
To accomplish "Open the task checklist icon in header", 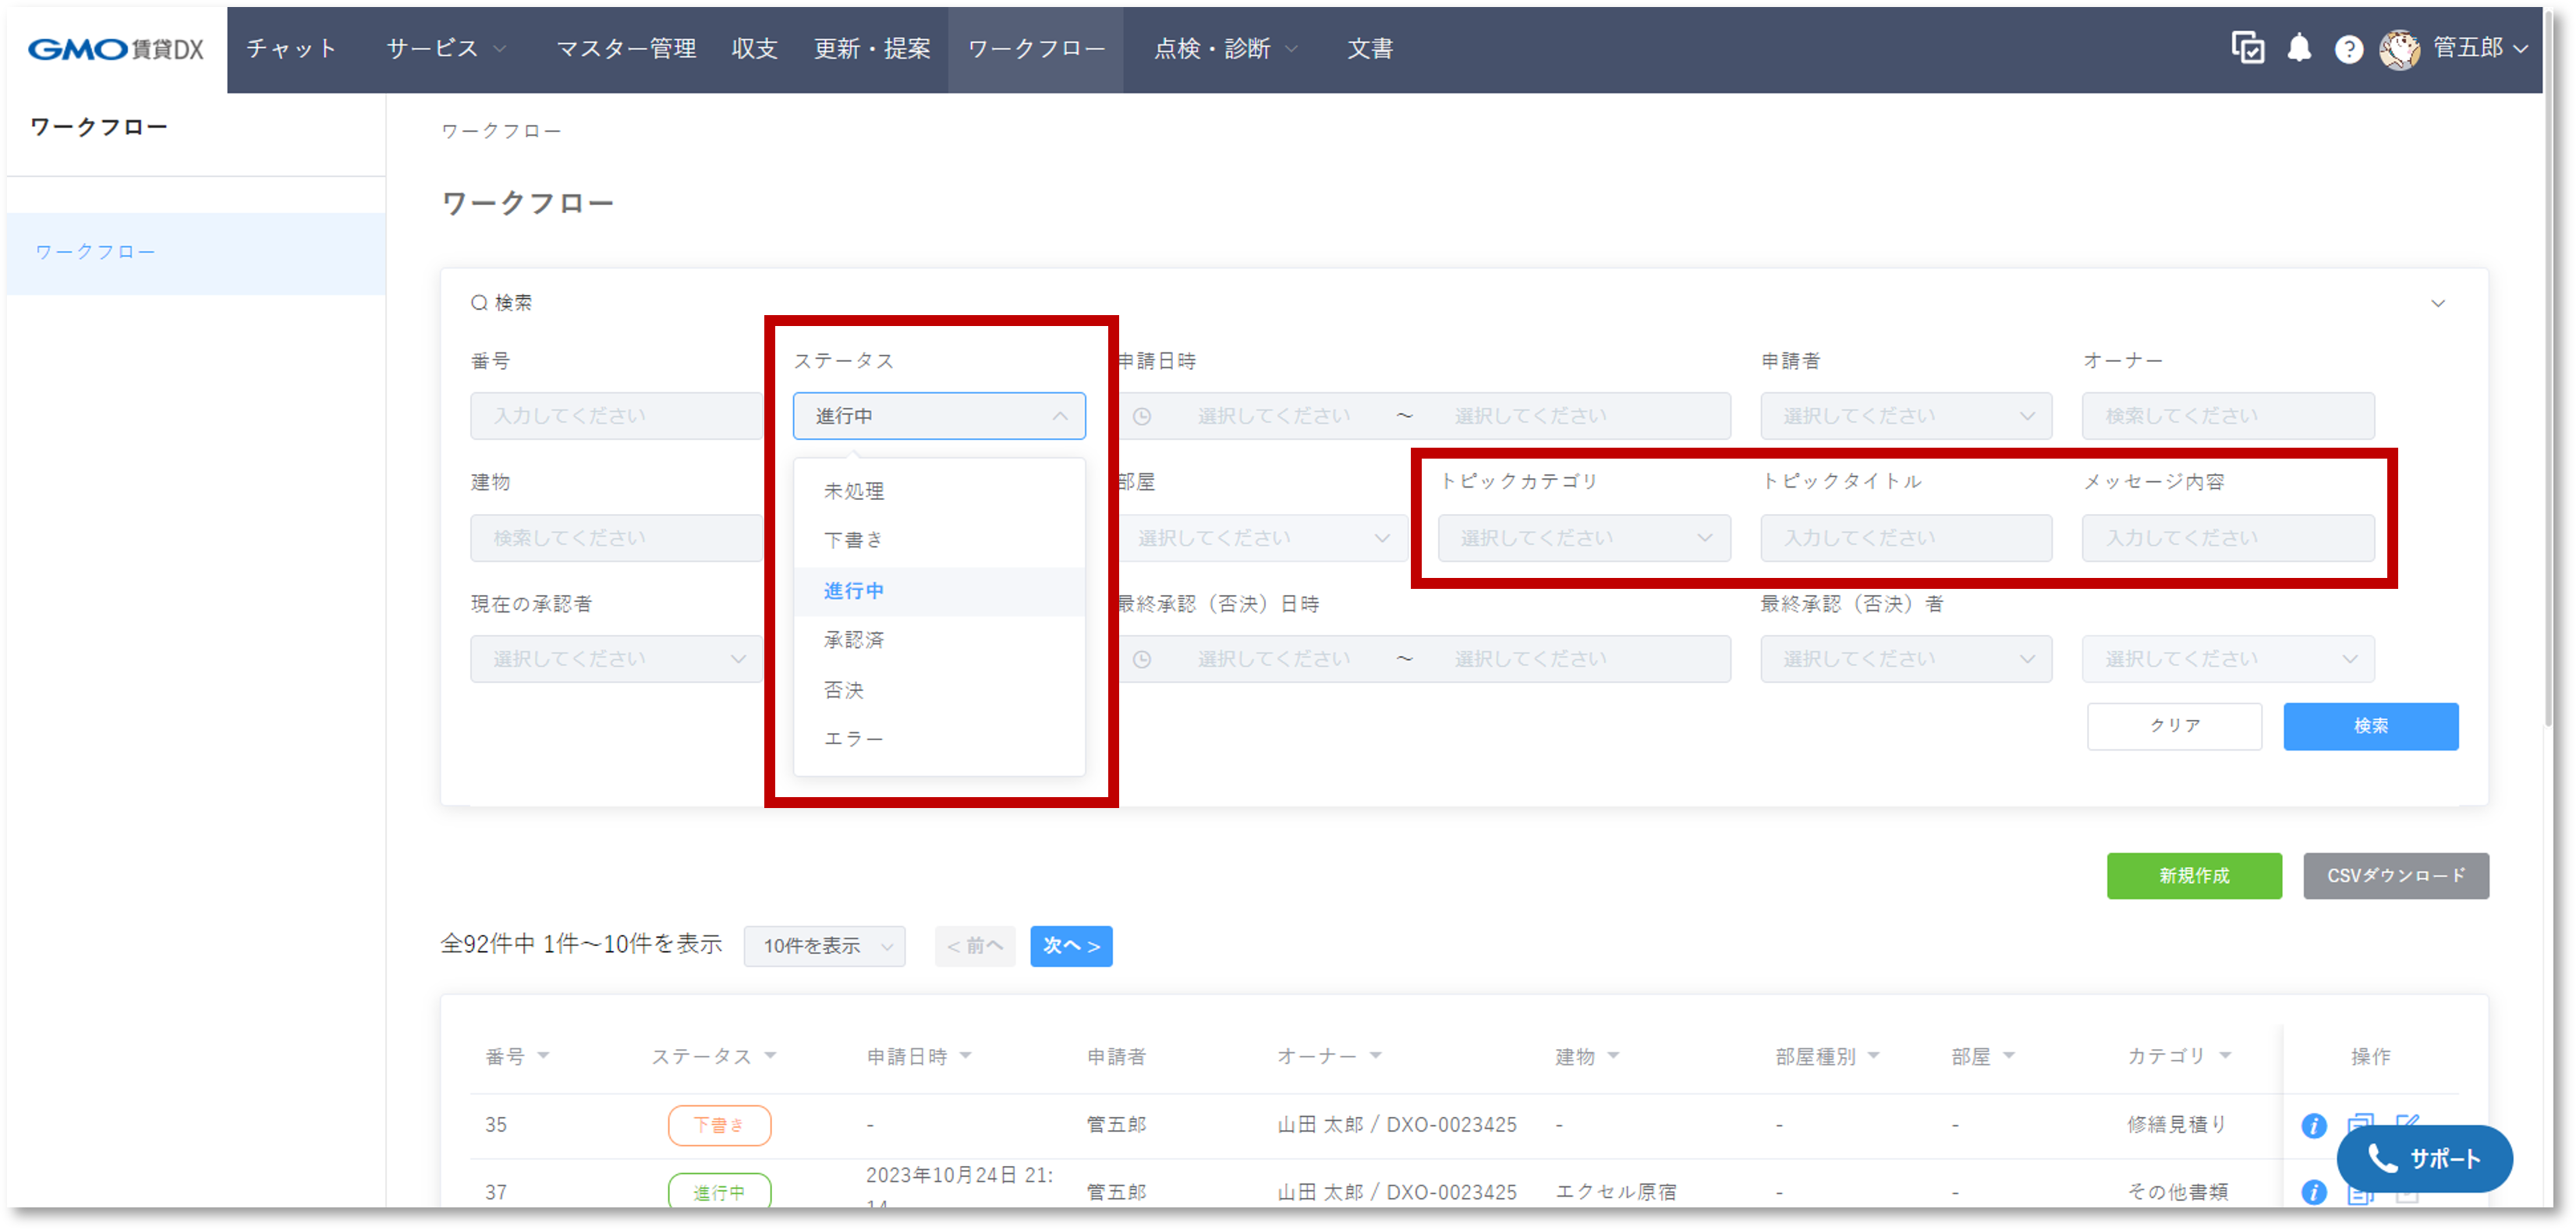I will 2247,48.
